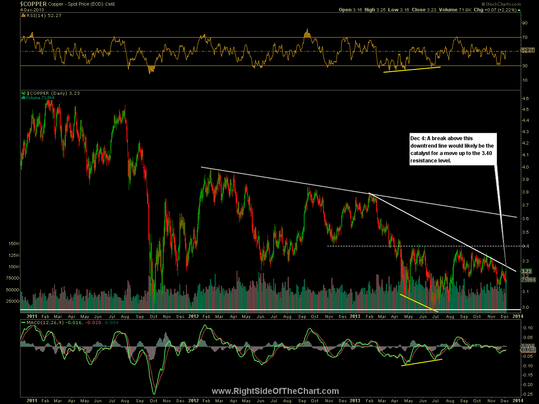Open the www.RightSideOfTheChart.com watermark link

coord(275,391)
